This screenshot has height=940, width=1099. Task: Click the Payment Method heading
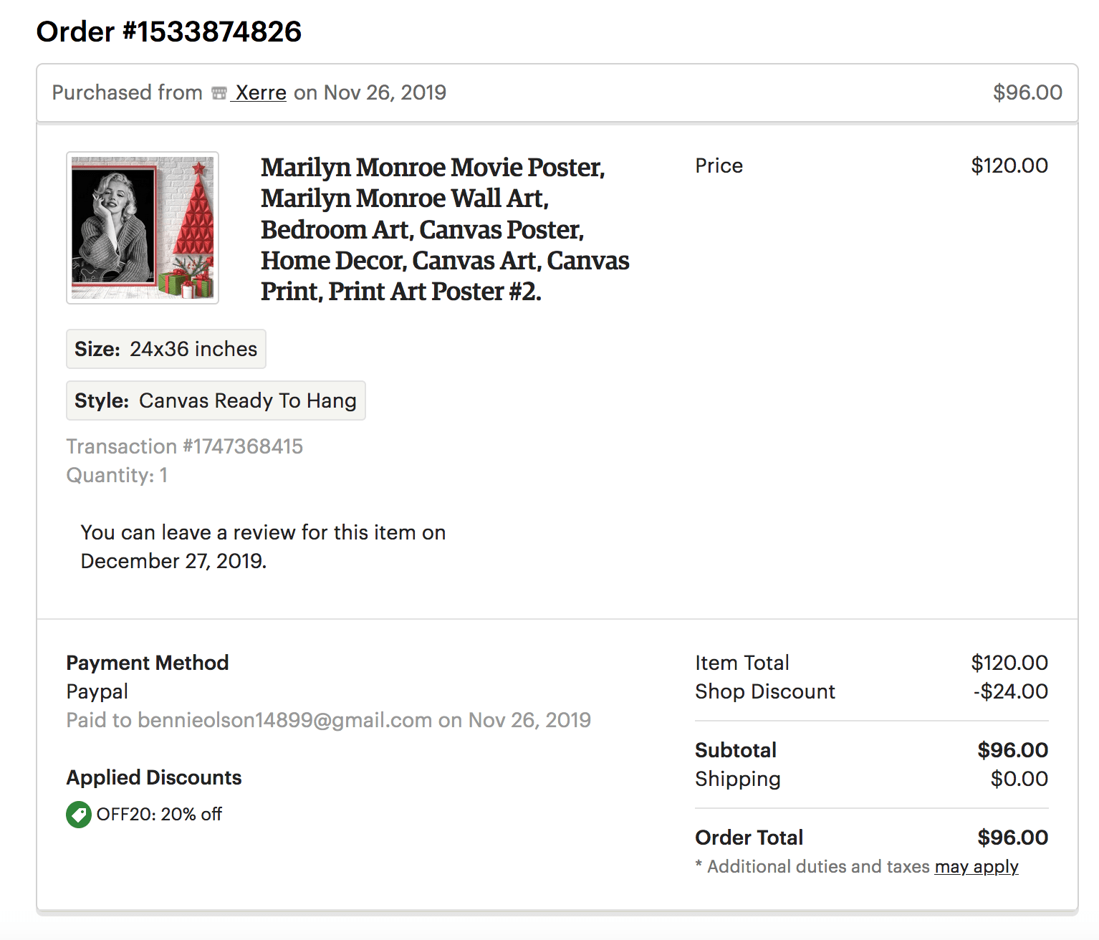tap(148, 663)
